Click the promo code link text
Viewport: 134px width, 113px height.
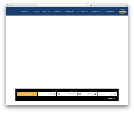(110, 99)
